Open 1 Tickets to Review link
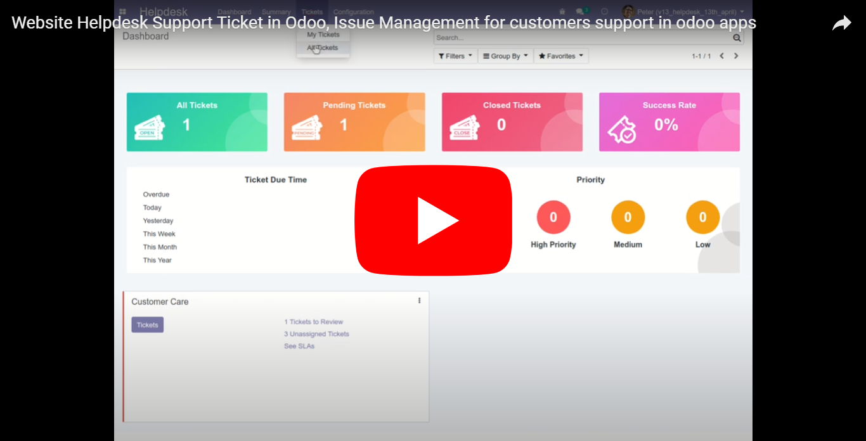Screen dimensions: 866x441 pos(313,322)
